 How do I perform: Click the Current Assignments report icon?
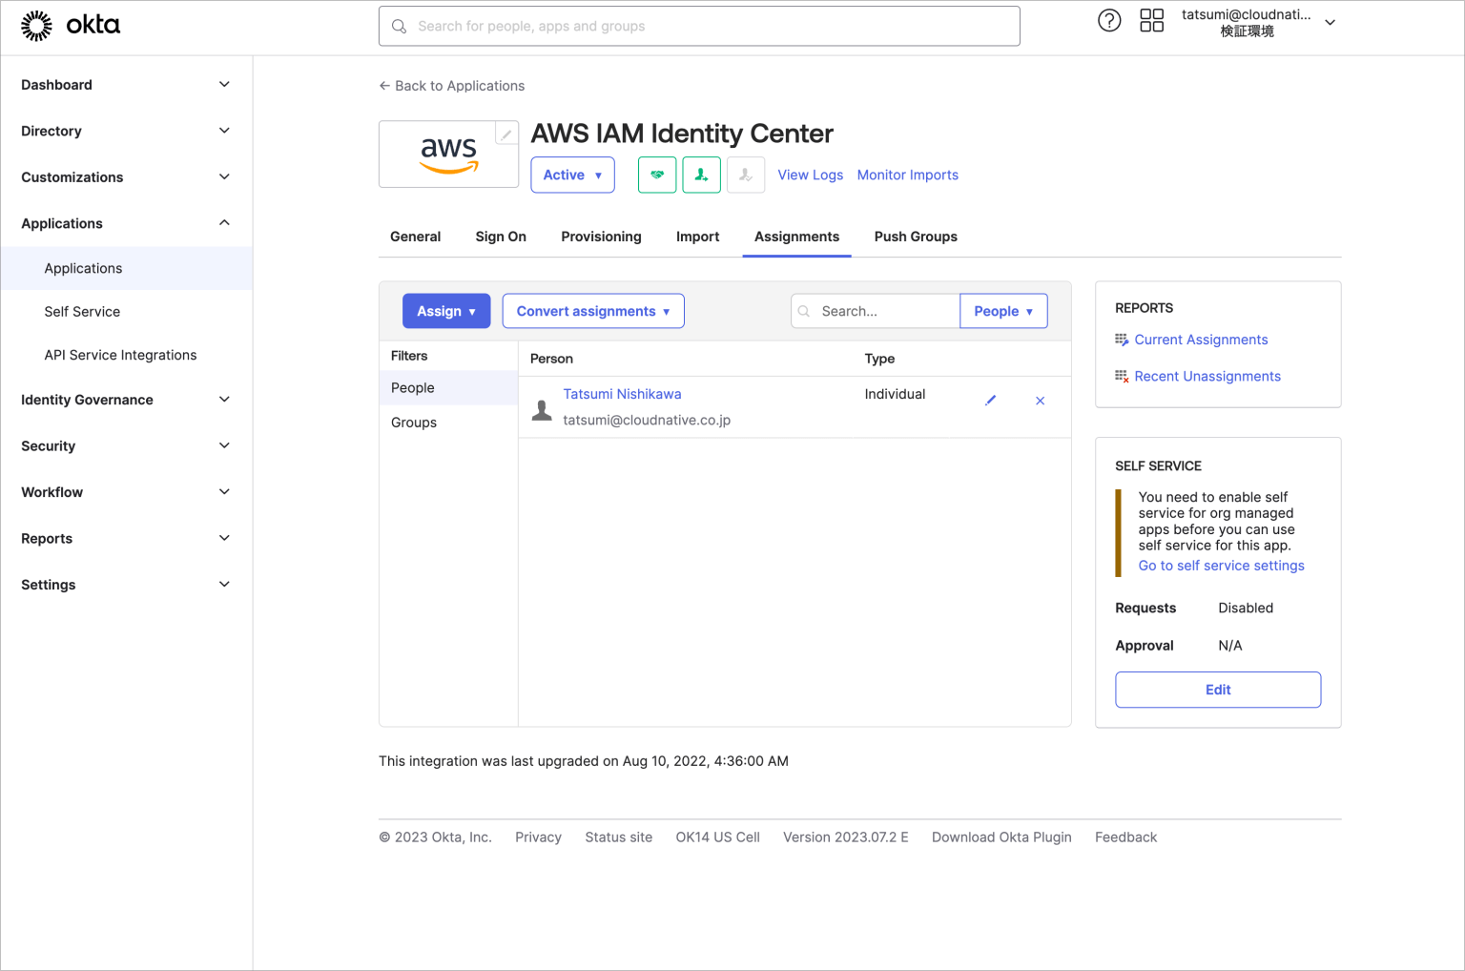point(1121,339)
